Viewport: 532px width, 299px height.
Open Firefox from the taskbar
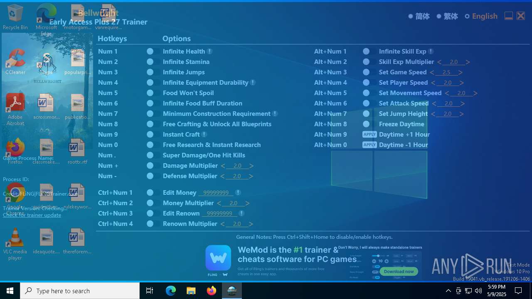[212, 291]
